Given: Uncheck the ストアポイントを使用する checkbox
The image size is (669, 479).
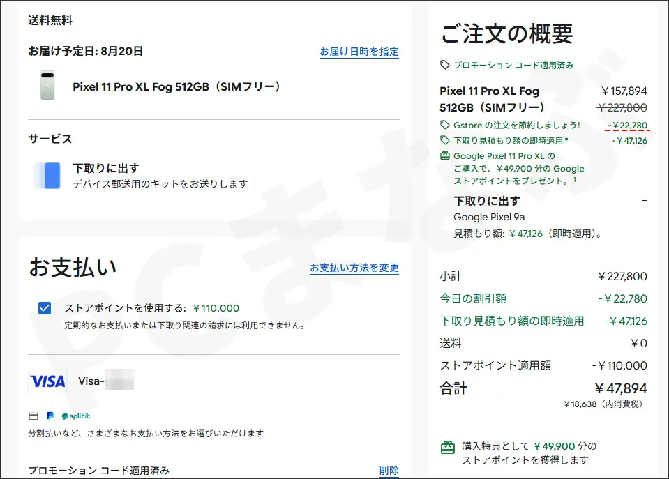Looking at the screenshot, I should (x=45, y=308).
